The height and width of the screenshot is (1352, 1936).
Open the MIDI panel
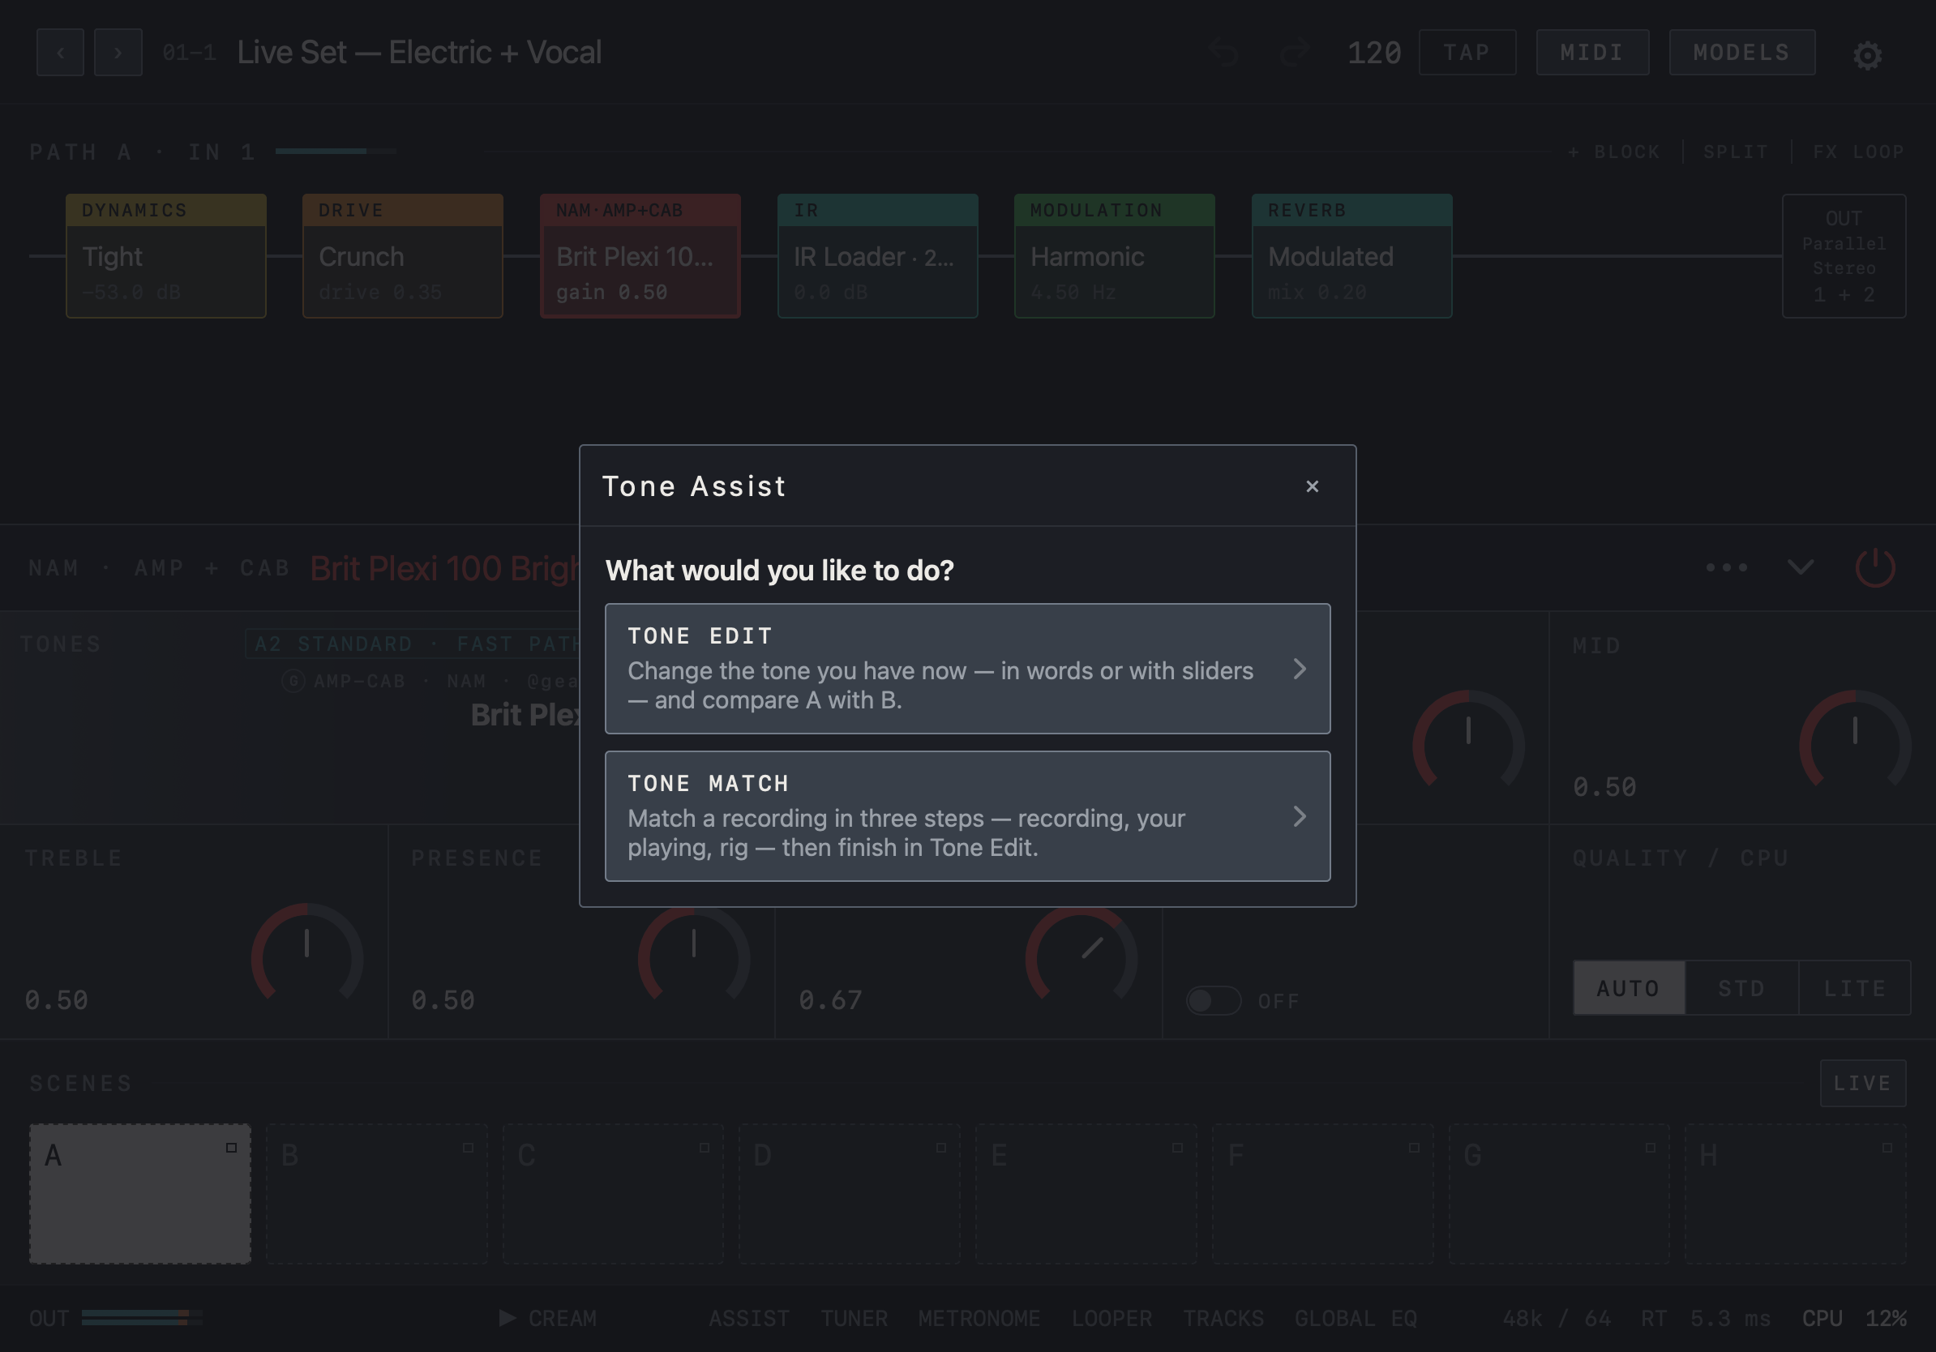point(1592,52)
